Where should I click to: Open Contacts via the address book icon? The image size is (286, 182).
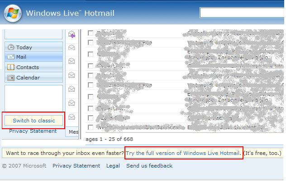point(11,67)
